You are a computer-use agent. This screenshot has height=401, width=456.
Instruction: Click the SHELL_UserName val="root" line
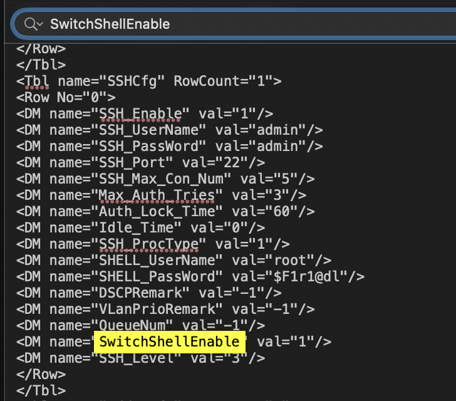174,260
